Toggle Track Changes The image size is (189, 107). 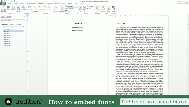[x=62, y=9]
